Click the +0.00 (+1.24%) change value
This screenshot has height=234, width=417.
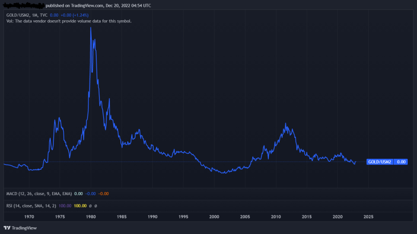(x=75, y=15)
